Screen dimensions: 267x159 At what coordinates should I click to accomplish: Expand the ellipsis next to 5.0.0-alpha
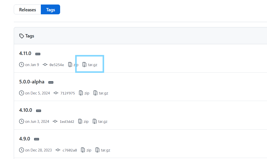(x=51, y=82)
